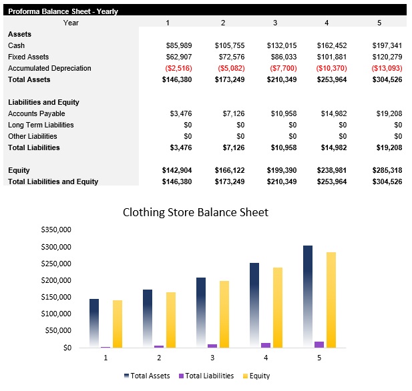Click the Total Assets row label

click(x=29, y=79)
